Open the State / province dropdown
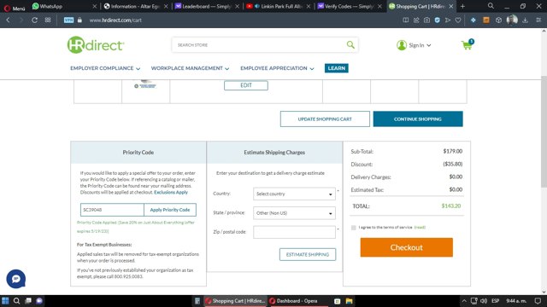The height and width of the screenshot is (307, 547). 294,213
